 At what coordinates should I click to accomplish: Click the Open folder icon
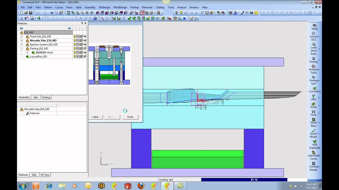[26, 13]
